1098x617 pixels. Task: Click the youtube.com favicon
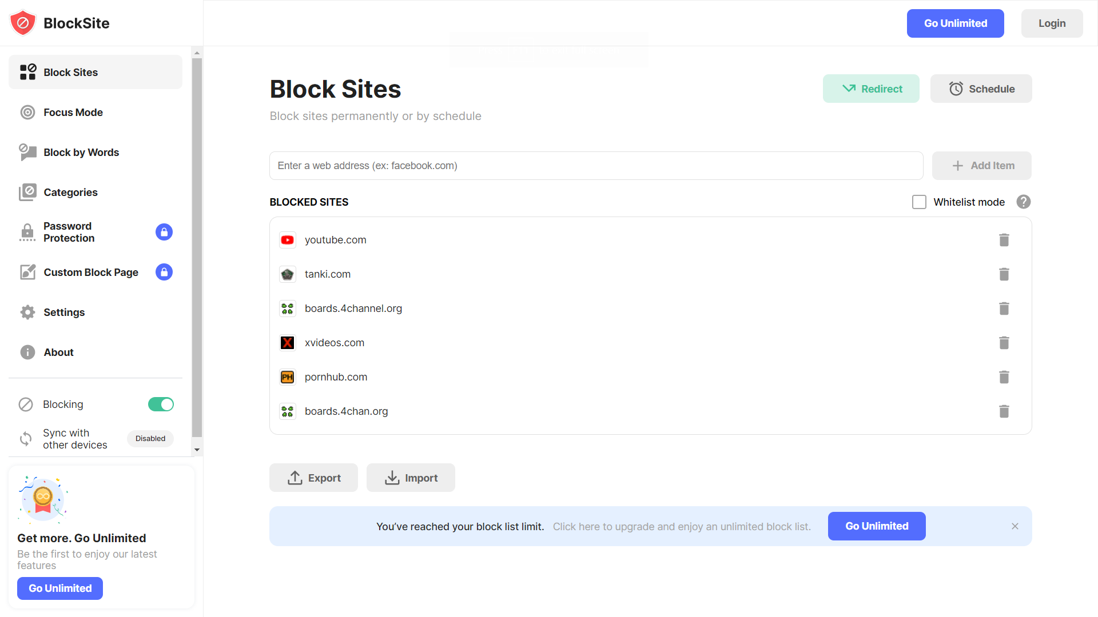coord(287,240)
